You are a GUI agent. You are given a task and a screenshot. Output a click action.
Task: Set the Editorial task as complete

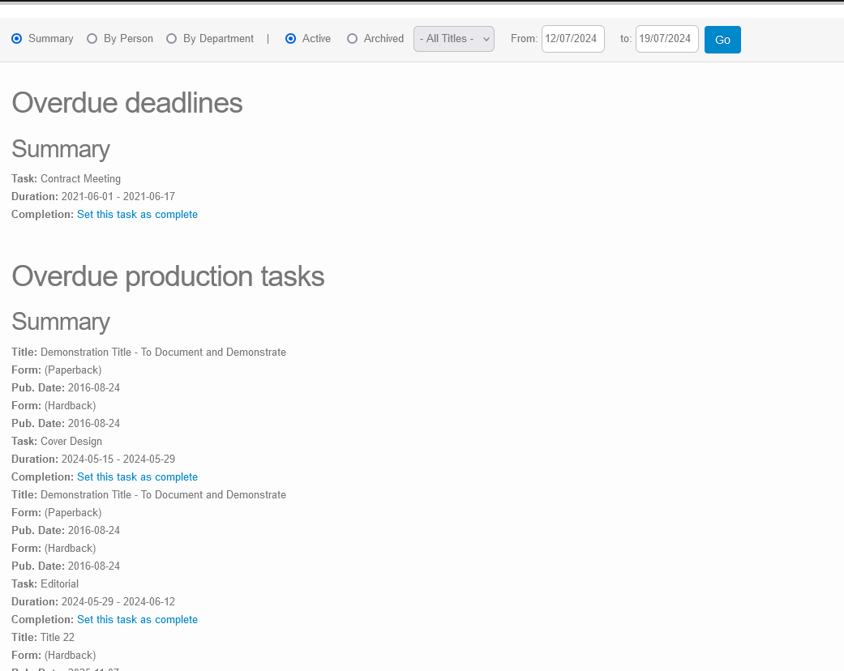[x=137, y=620]
